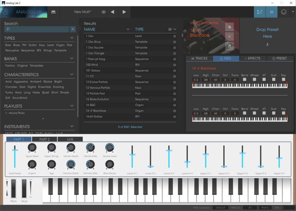Select the 16' 4' Blackface preset row

pos(130,111)
